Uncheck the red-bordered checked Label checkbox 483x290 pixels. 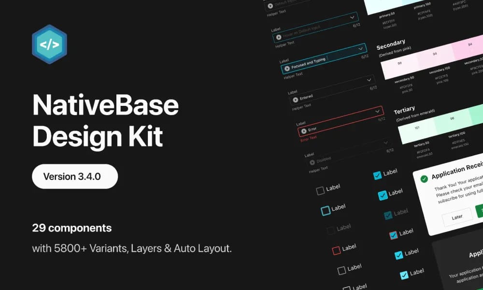(x=393, y=235)
